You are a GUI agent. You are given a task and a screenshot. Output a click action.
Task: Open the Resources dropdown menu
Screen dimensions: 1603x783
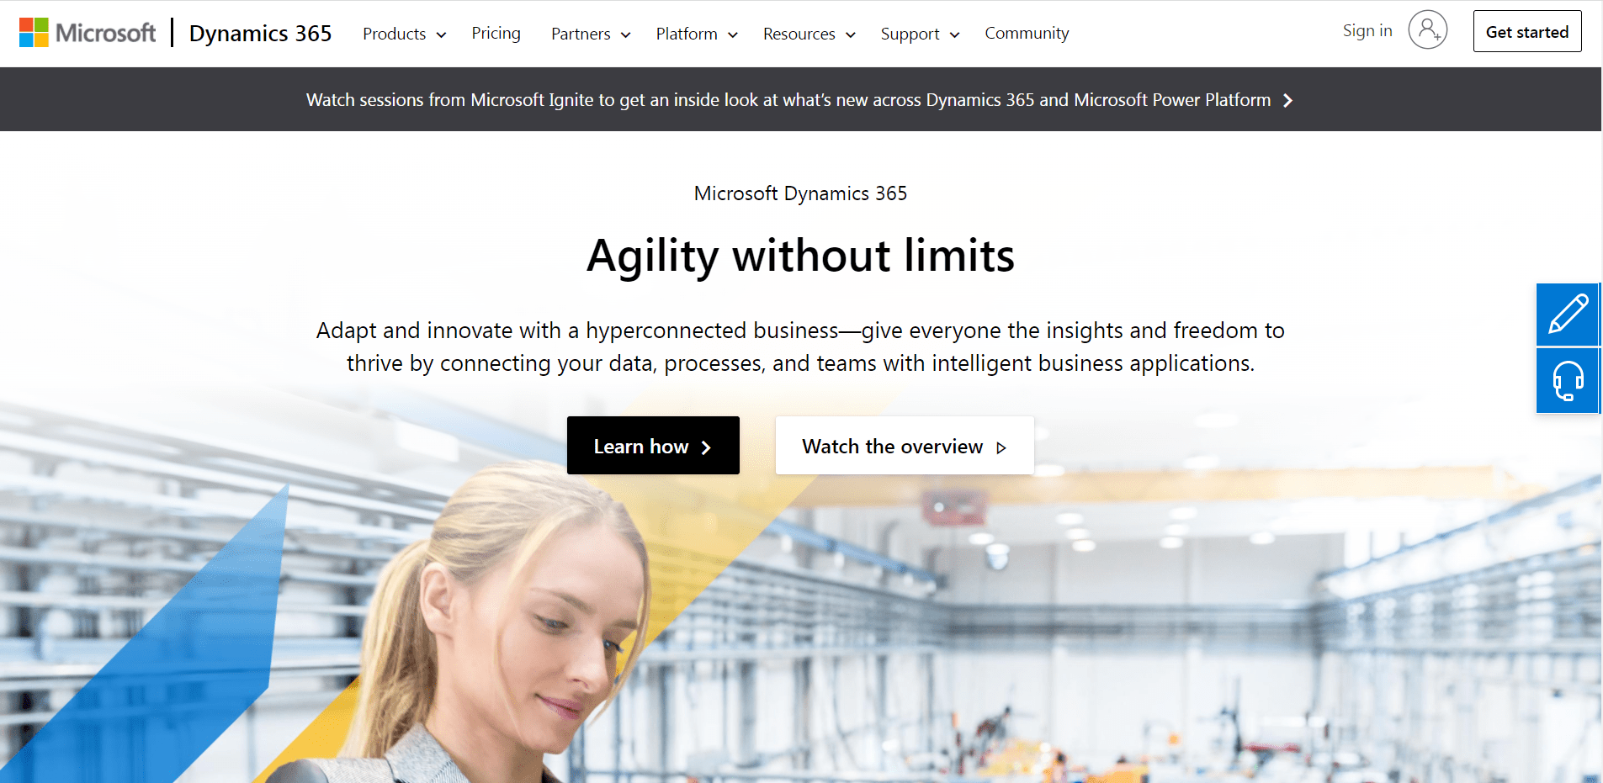coord(809,34)
